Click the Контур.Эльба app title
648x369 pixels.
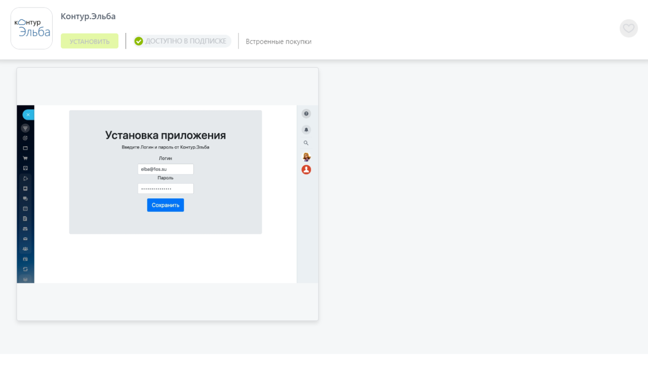tap(88, 16)
